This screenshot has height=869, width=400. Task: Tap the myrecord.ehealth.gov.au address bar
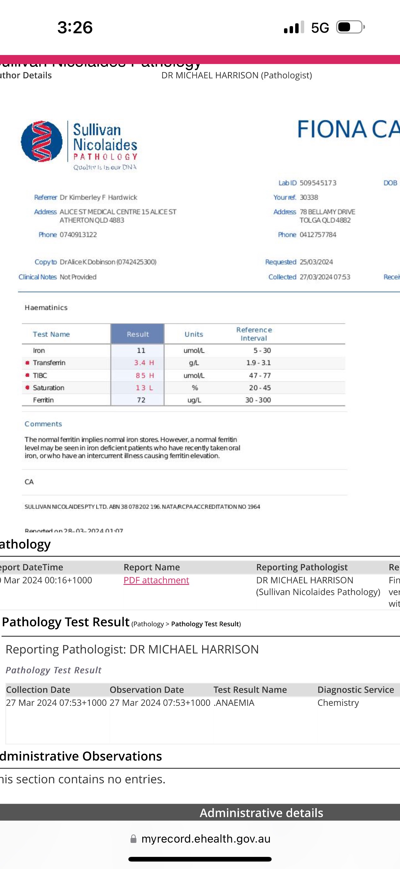tap(205, 839)
